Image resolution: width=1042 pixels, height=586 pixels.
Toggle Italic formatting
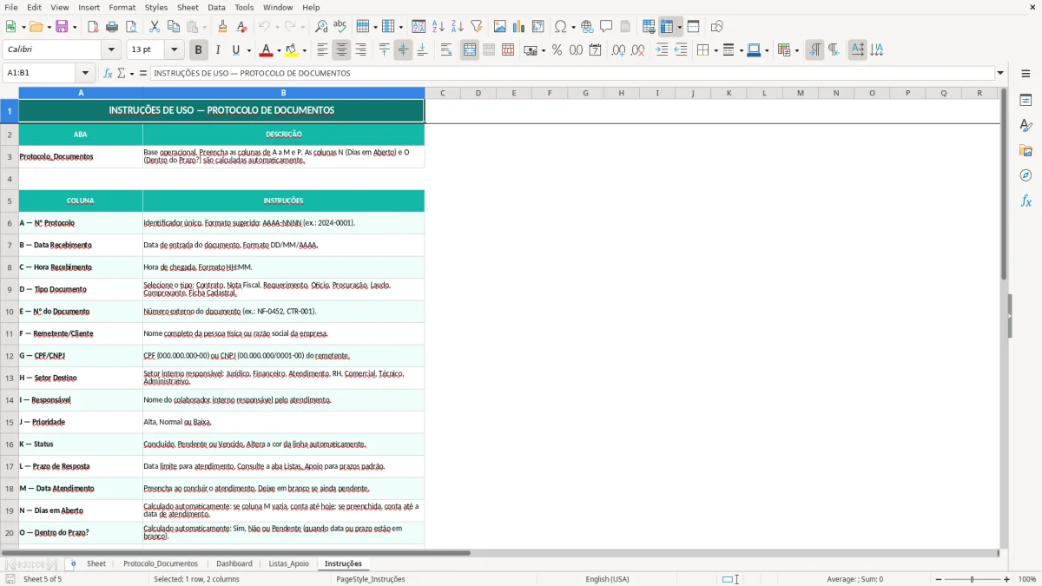pos(217,50)
